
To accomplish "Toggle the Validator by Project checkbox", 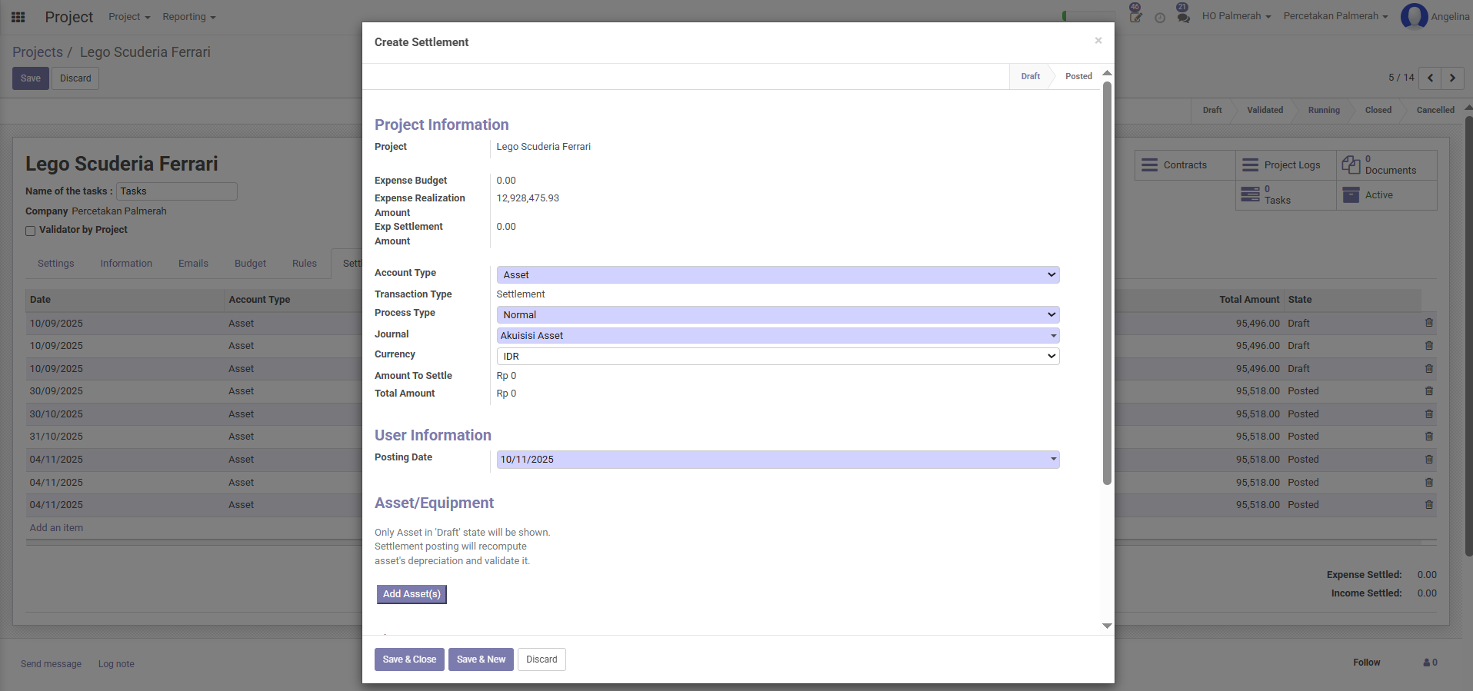I will [x=31, y=231].
